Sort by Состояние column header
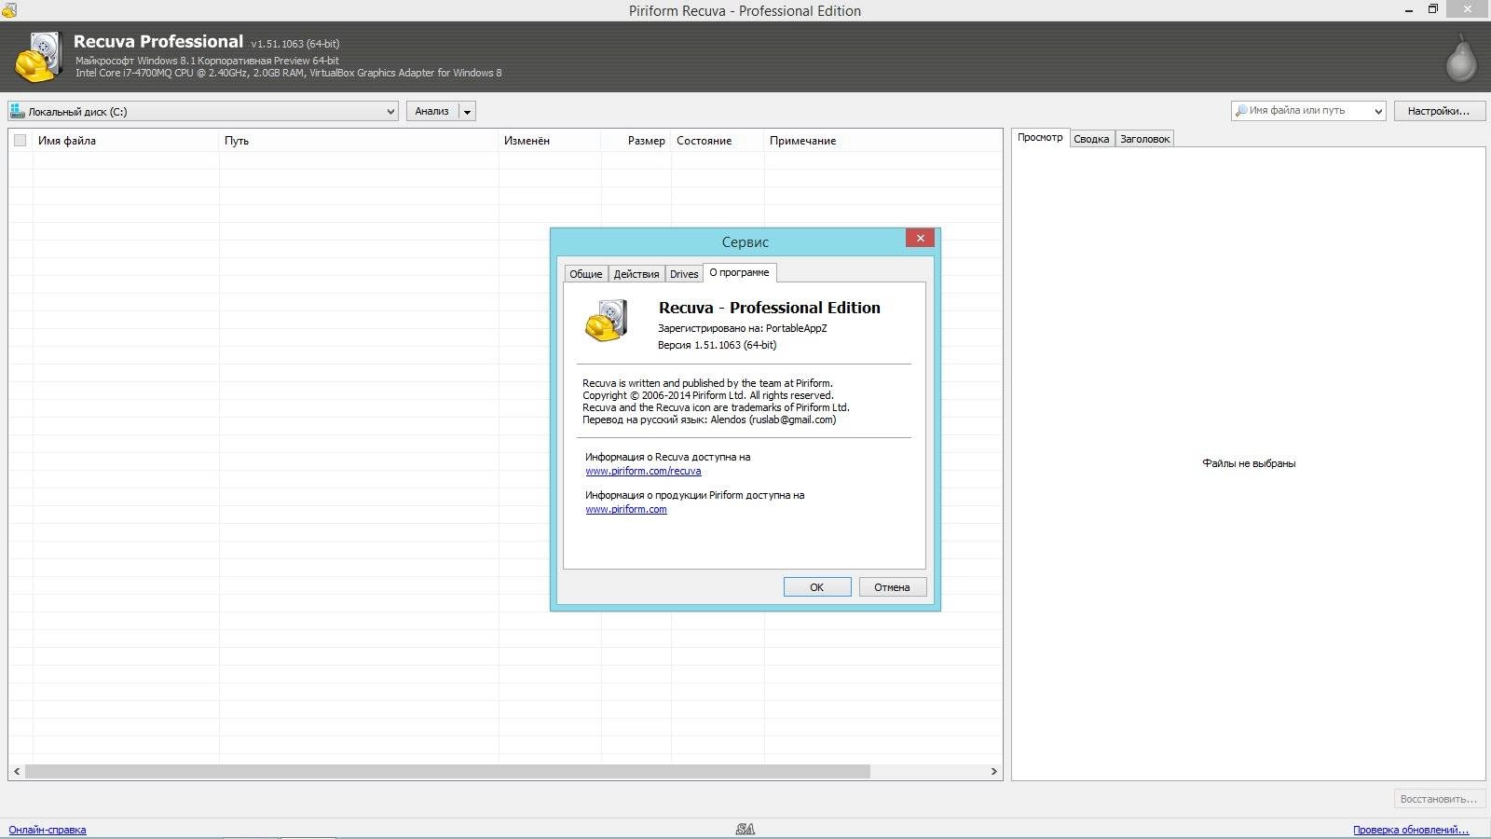The image size is (1491, 839). pos(718,141)
